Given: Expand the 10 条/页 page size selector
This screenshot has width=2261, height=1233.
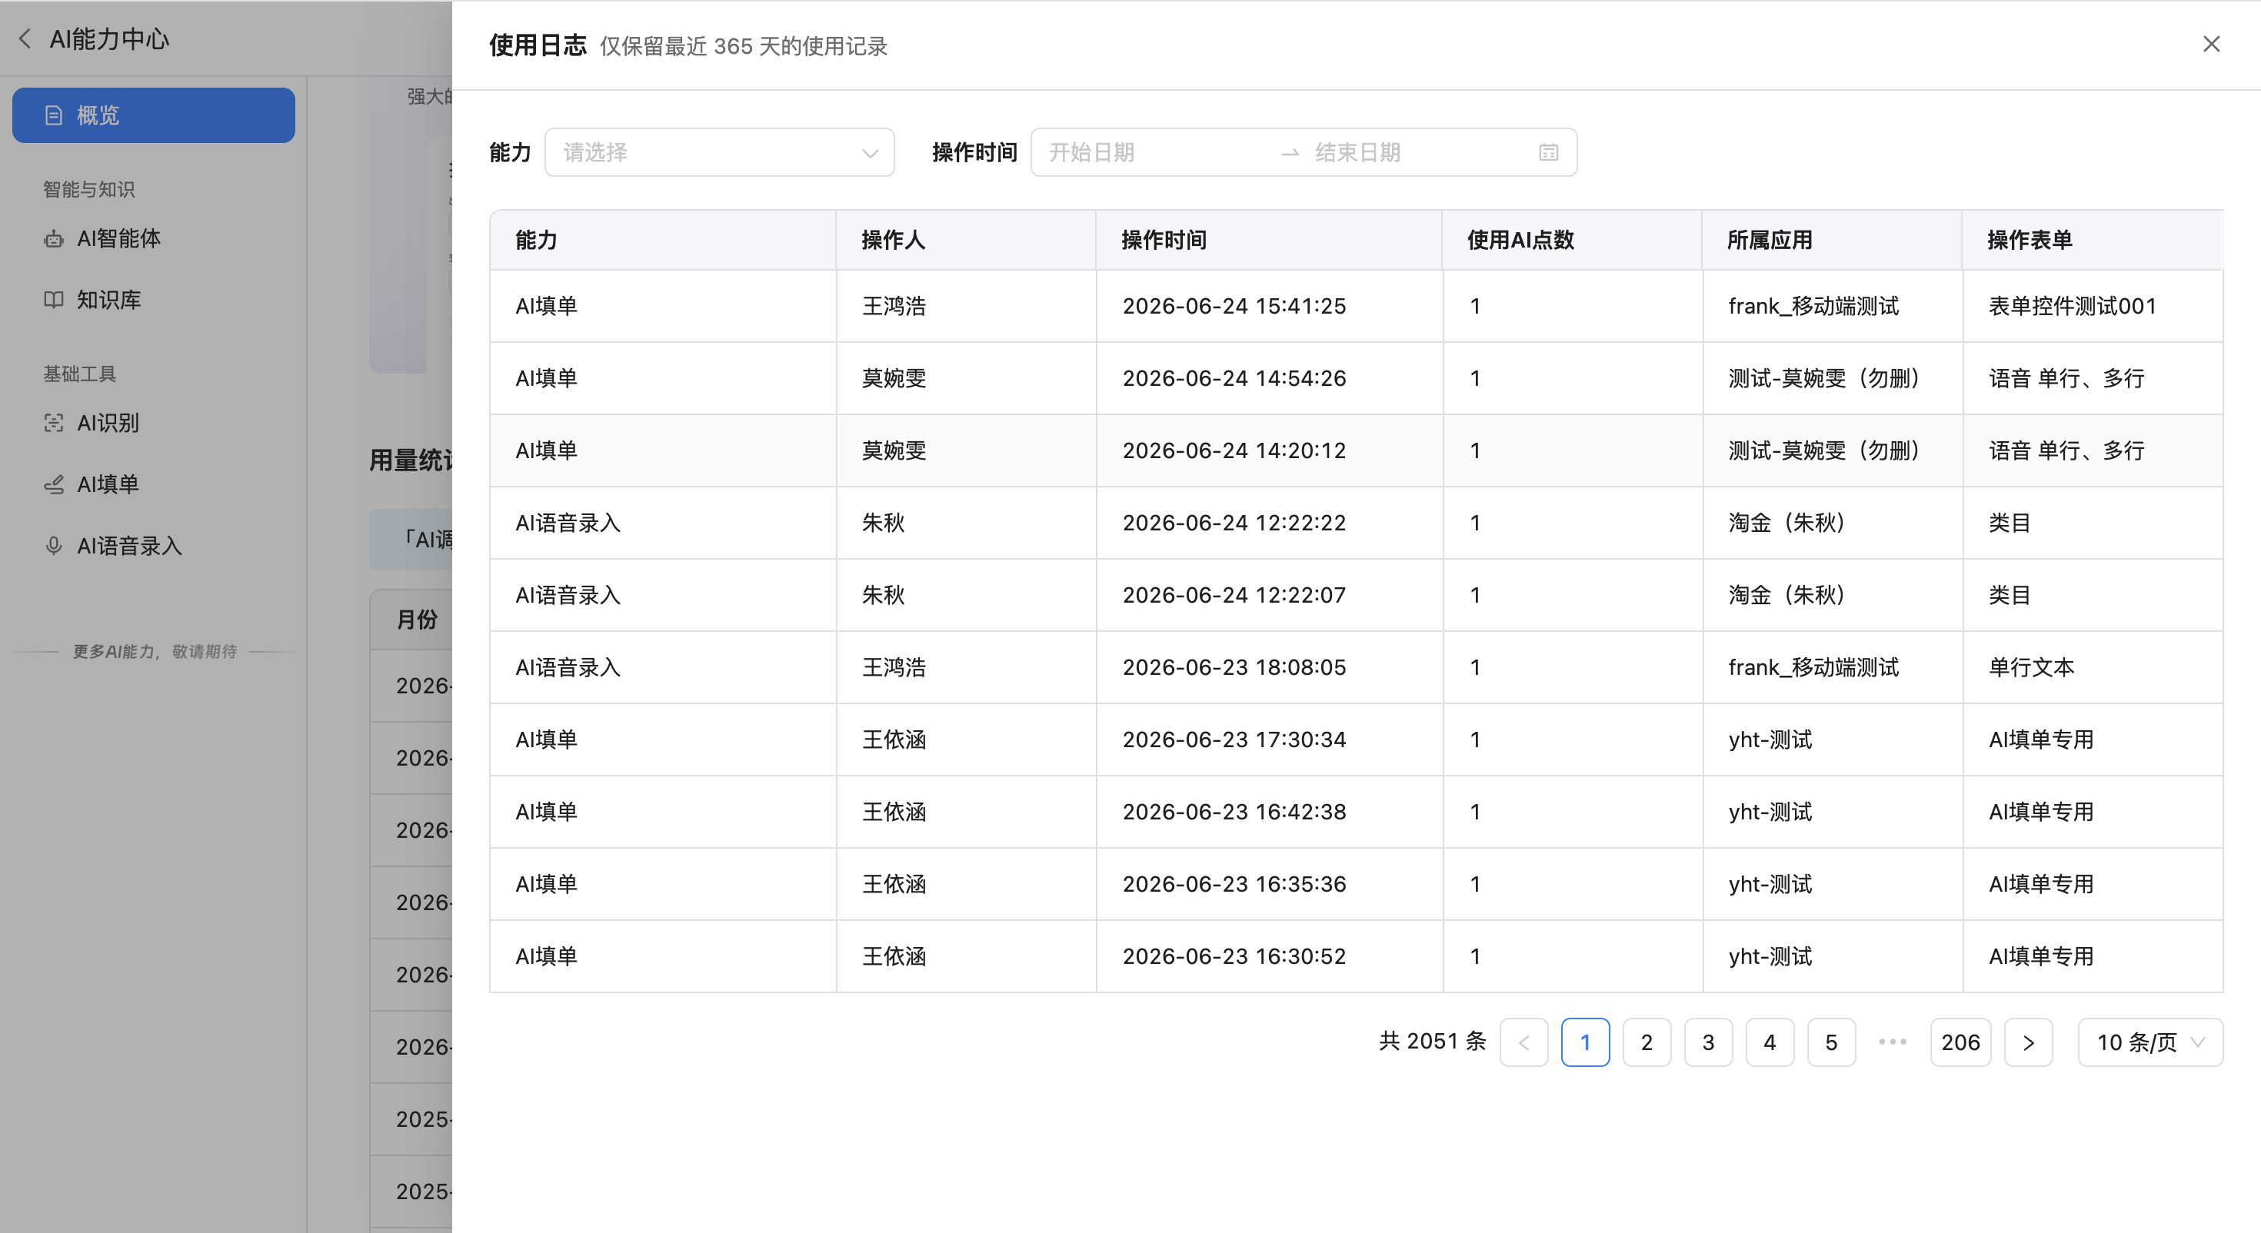Looking at the screenshot, I should pos(2149,1042).
